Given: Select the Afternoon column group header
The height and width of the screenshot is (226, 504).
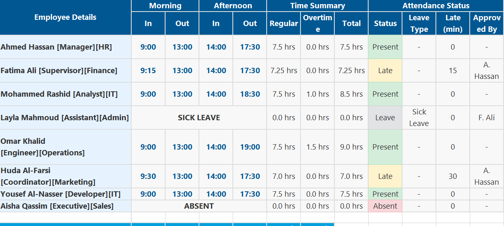Looking at the screenshot, I should [x=233, y=6].
